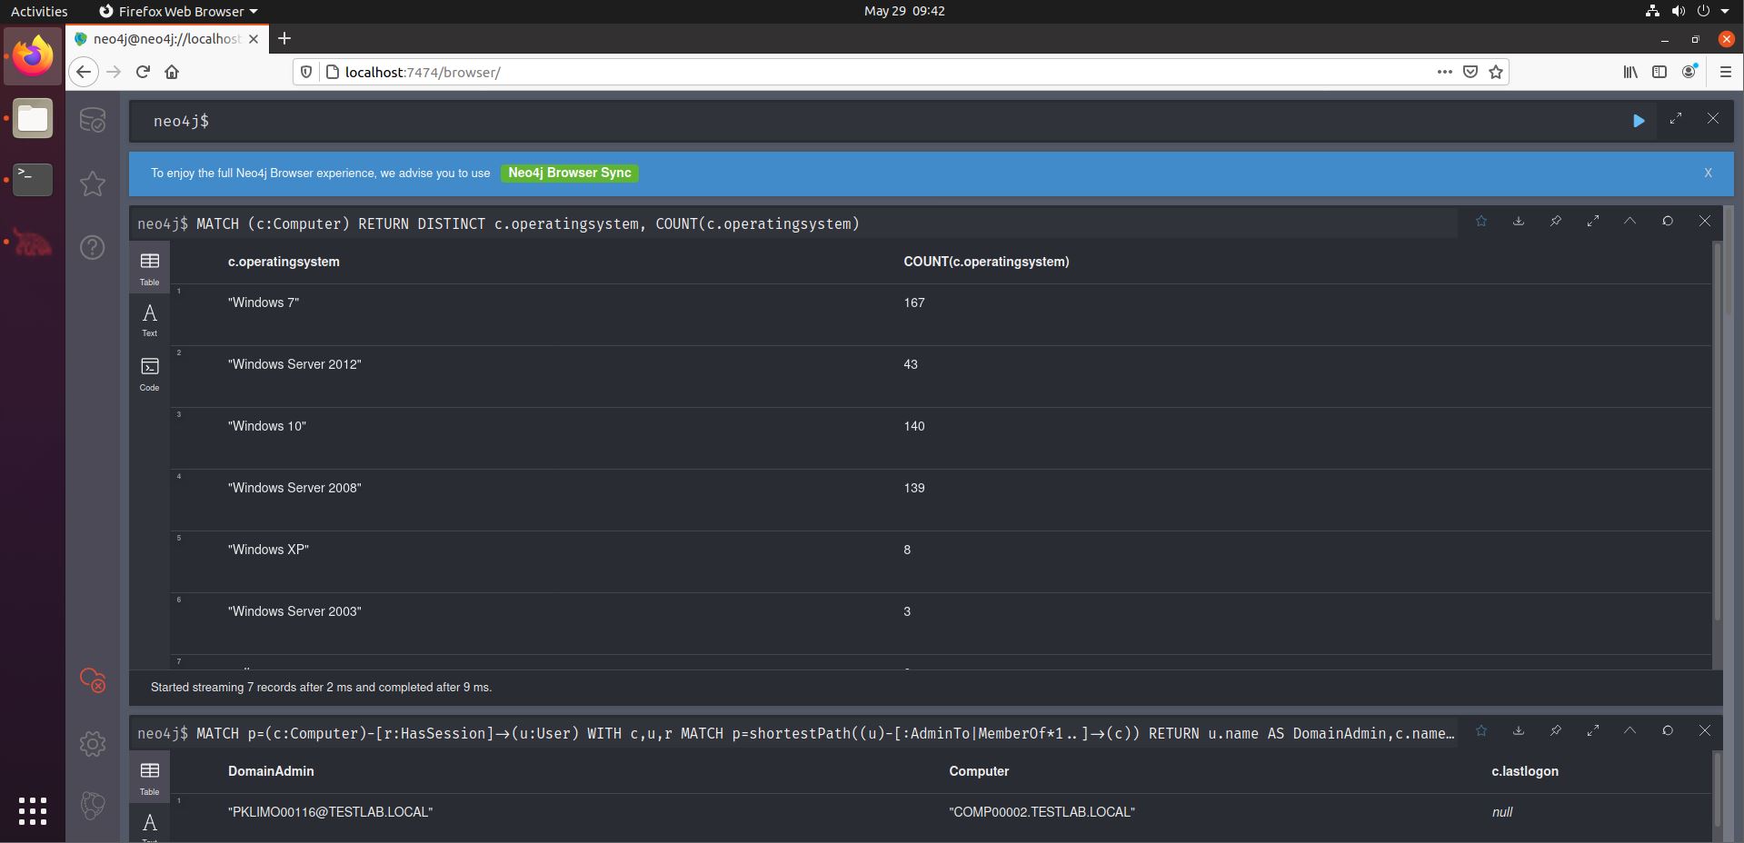Click the c.lastlogon column header
This screenshot has height=843, width=1744.
coord(1525,771)
